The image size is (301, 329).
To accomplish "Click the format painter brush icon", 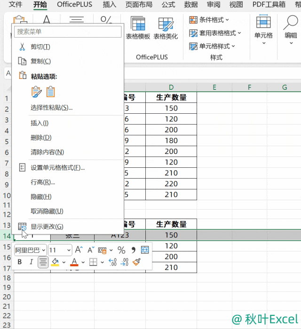I will [136, 262].
